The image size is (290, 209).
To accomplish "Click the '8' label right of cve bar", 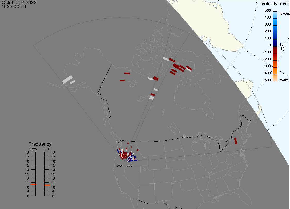I will [53, 196].
